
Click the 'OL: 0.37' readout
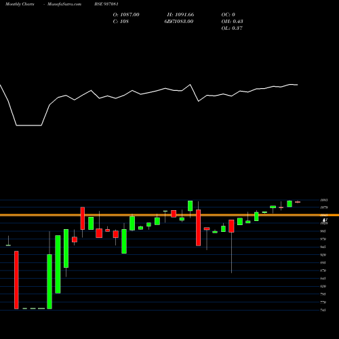232,28
